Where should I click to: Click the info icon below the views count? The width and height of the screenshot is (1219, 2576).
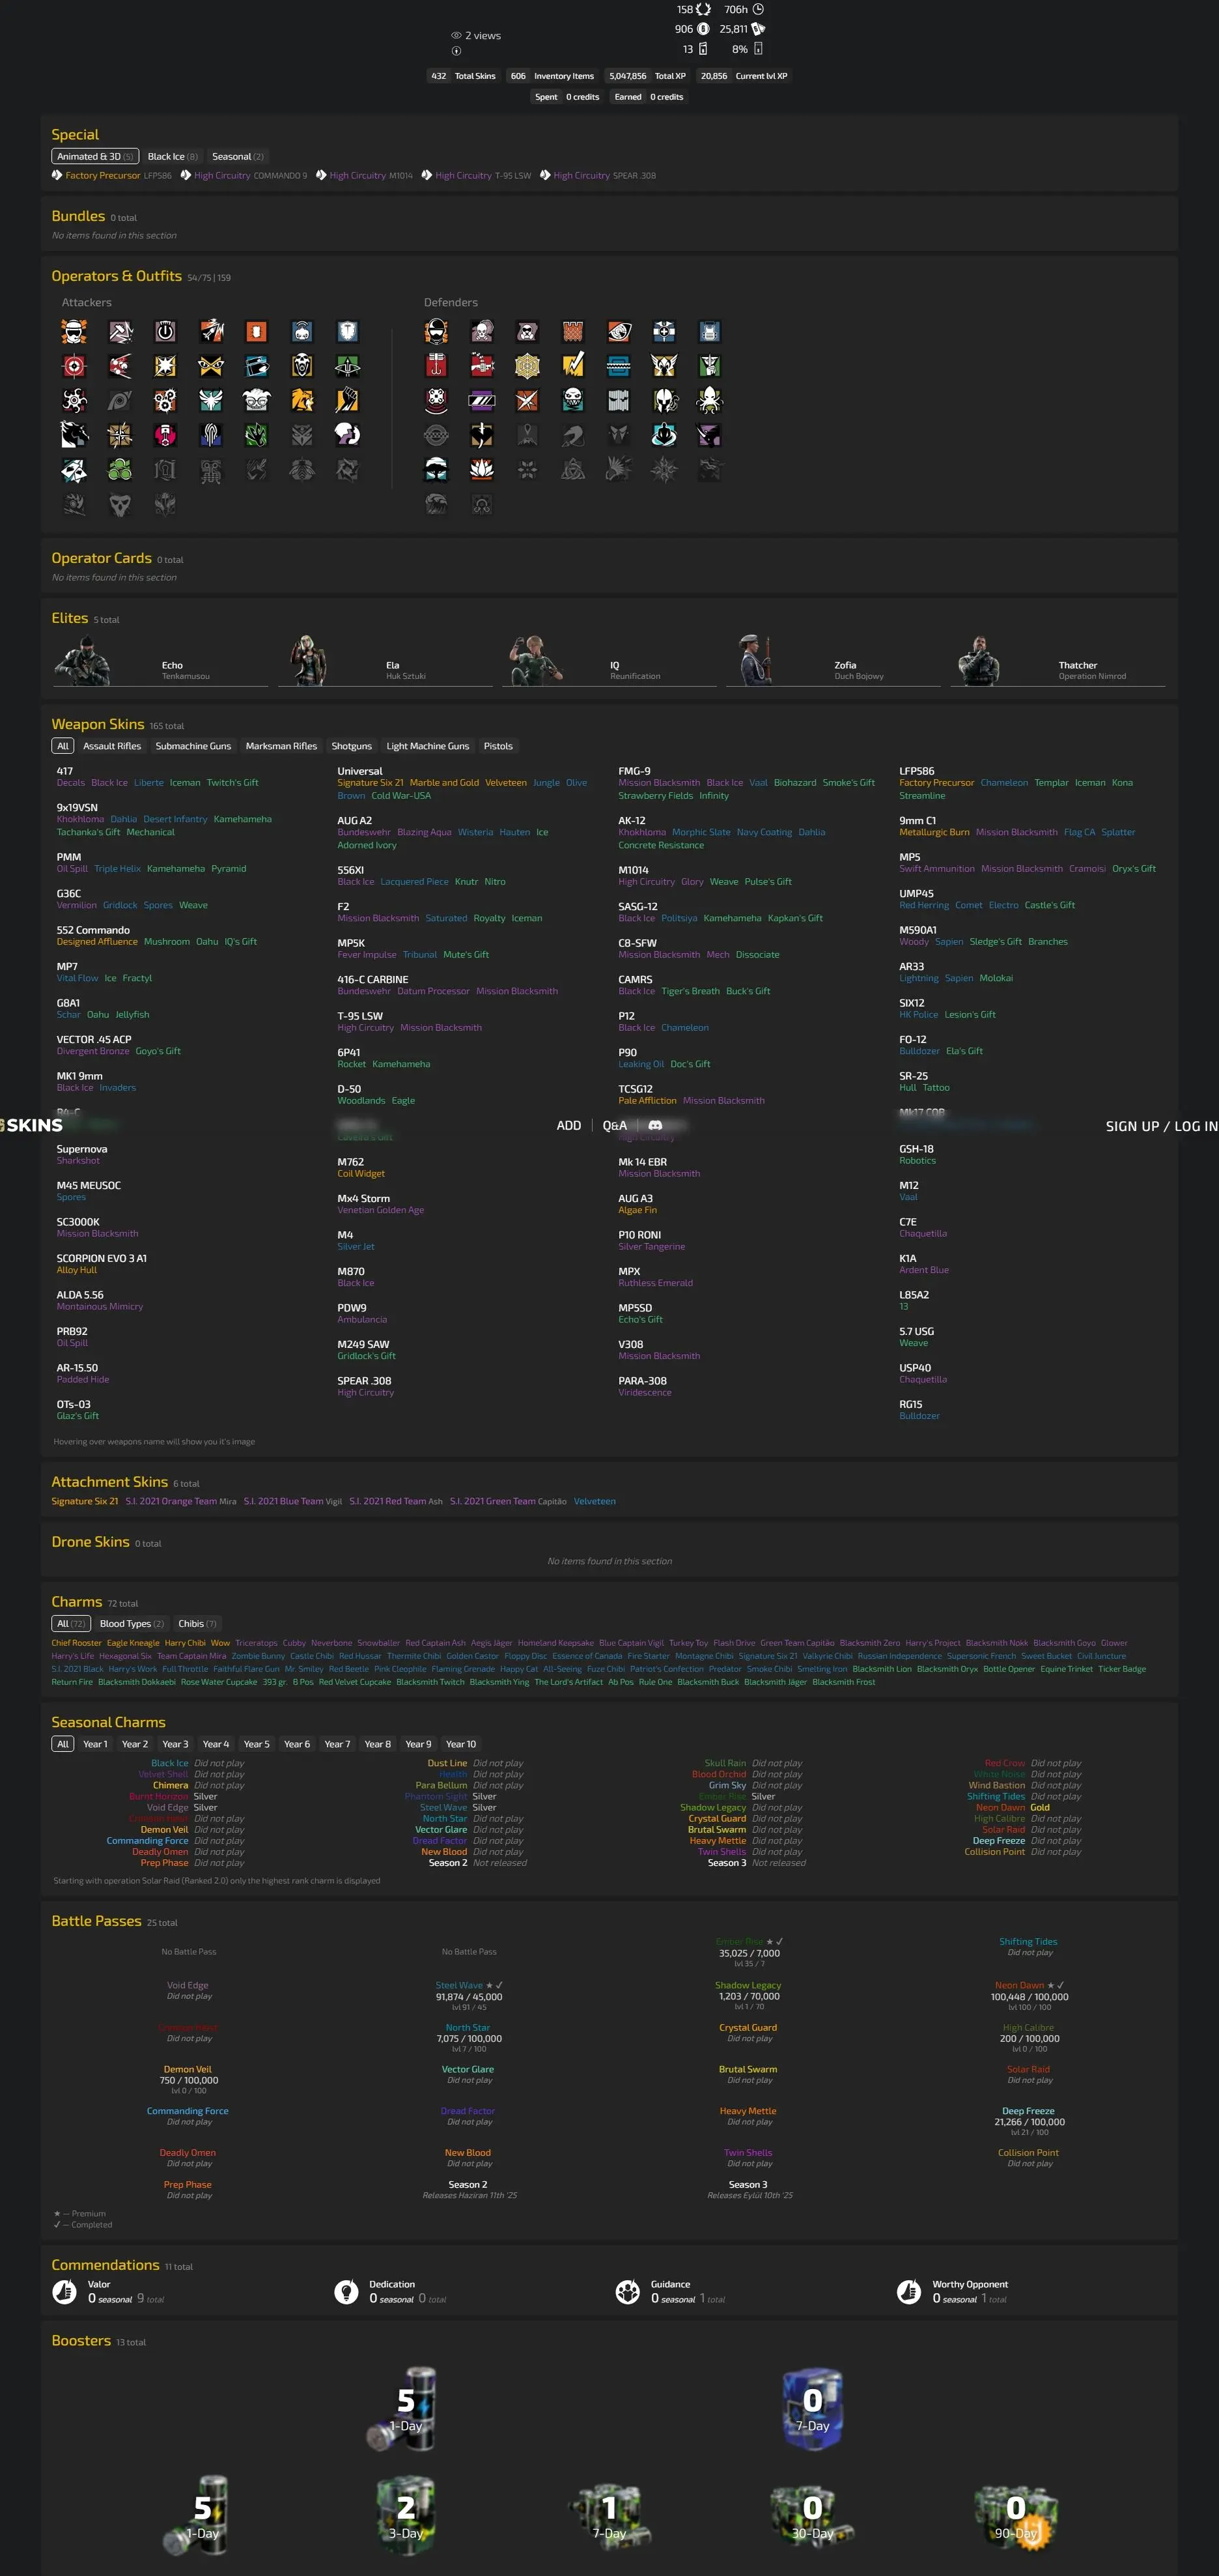pos(456,51)
